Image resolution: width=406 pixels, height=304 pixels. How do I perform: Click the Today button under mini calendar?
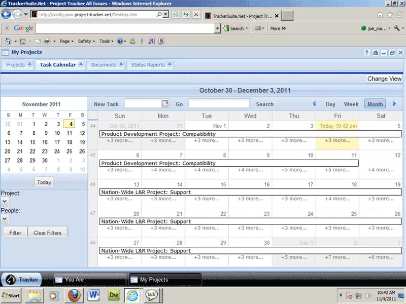(x=44, y=182)
